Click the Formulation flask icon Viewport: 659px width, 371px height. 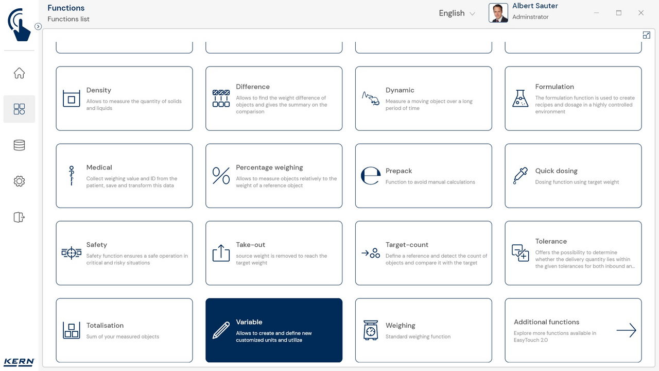(520, 98)
